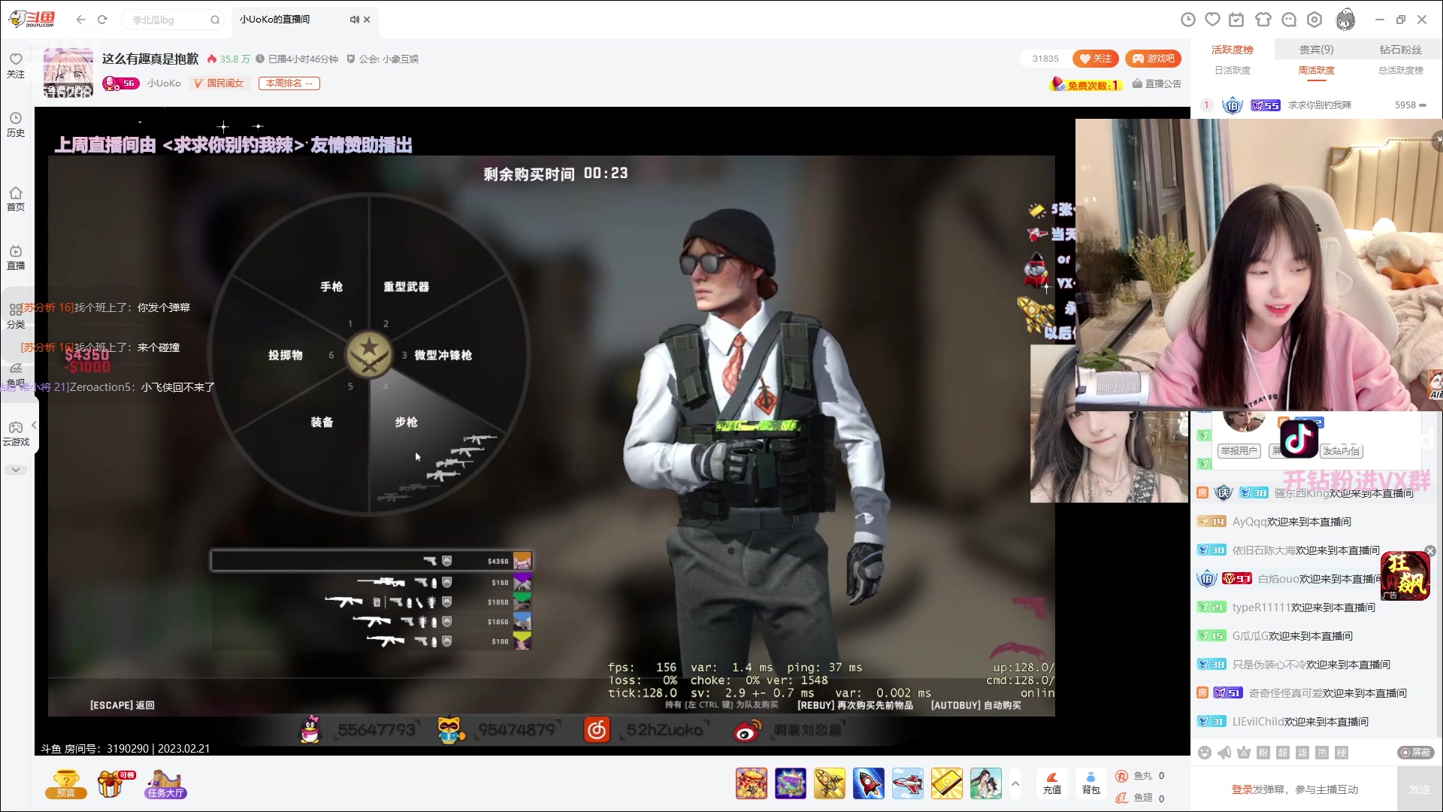The image size is (1443, 812).
Task: Click 免费次数 free gift badge
Action: pyautogui.click(x=1086, y=84)
